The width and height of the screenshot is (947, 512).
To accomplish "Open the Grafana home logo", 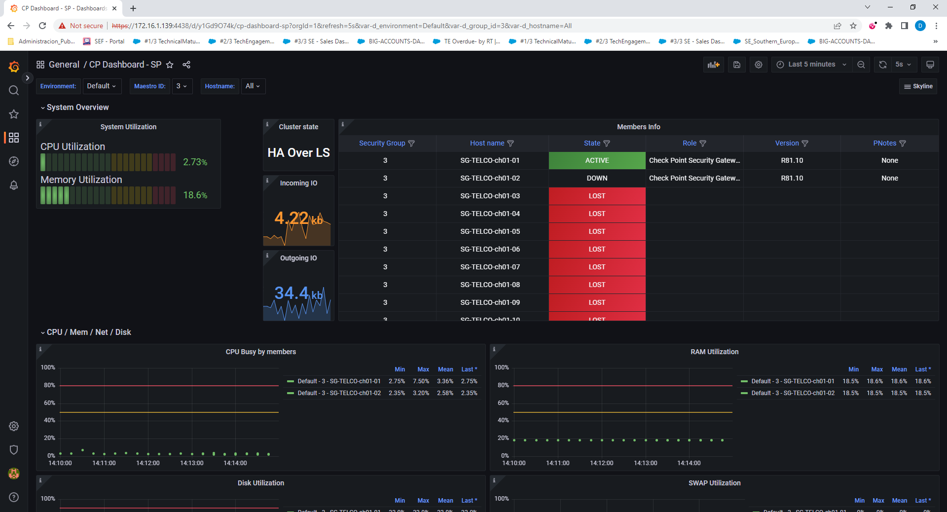I will [14, 67].
